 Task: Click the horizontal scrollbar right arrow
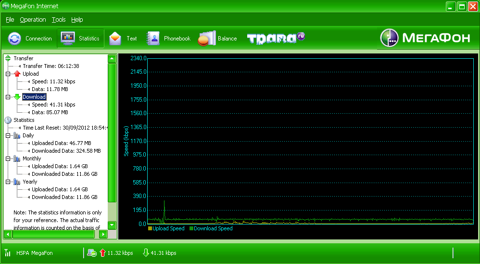tap(103, 235)
